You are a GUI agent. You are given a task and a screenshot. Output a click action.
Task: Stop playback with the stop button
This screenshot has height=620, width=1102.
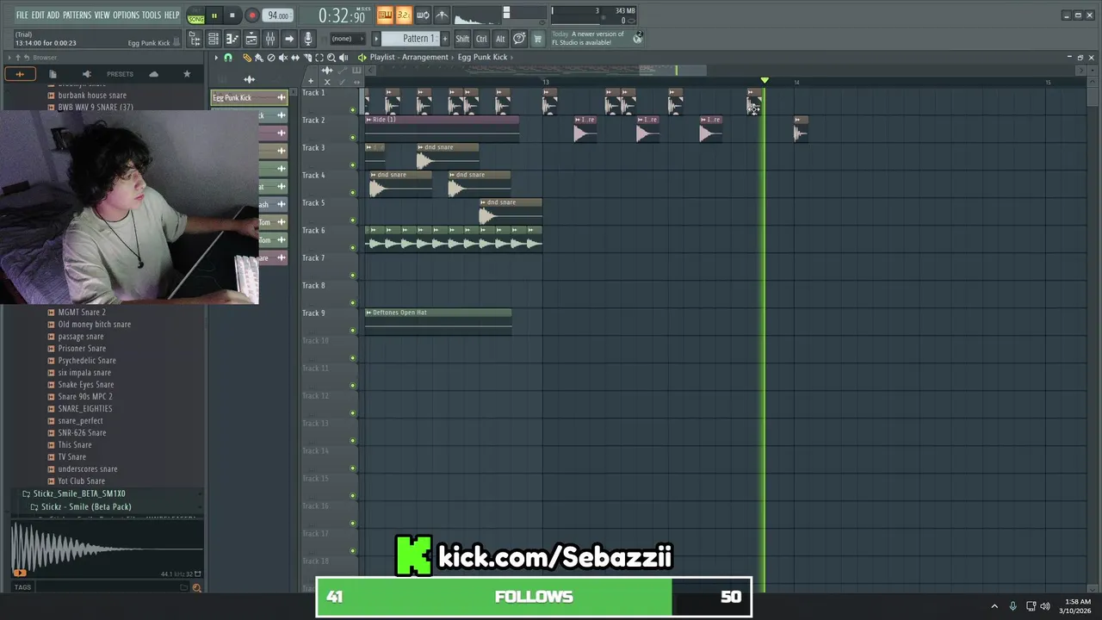coord(232,15)
